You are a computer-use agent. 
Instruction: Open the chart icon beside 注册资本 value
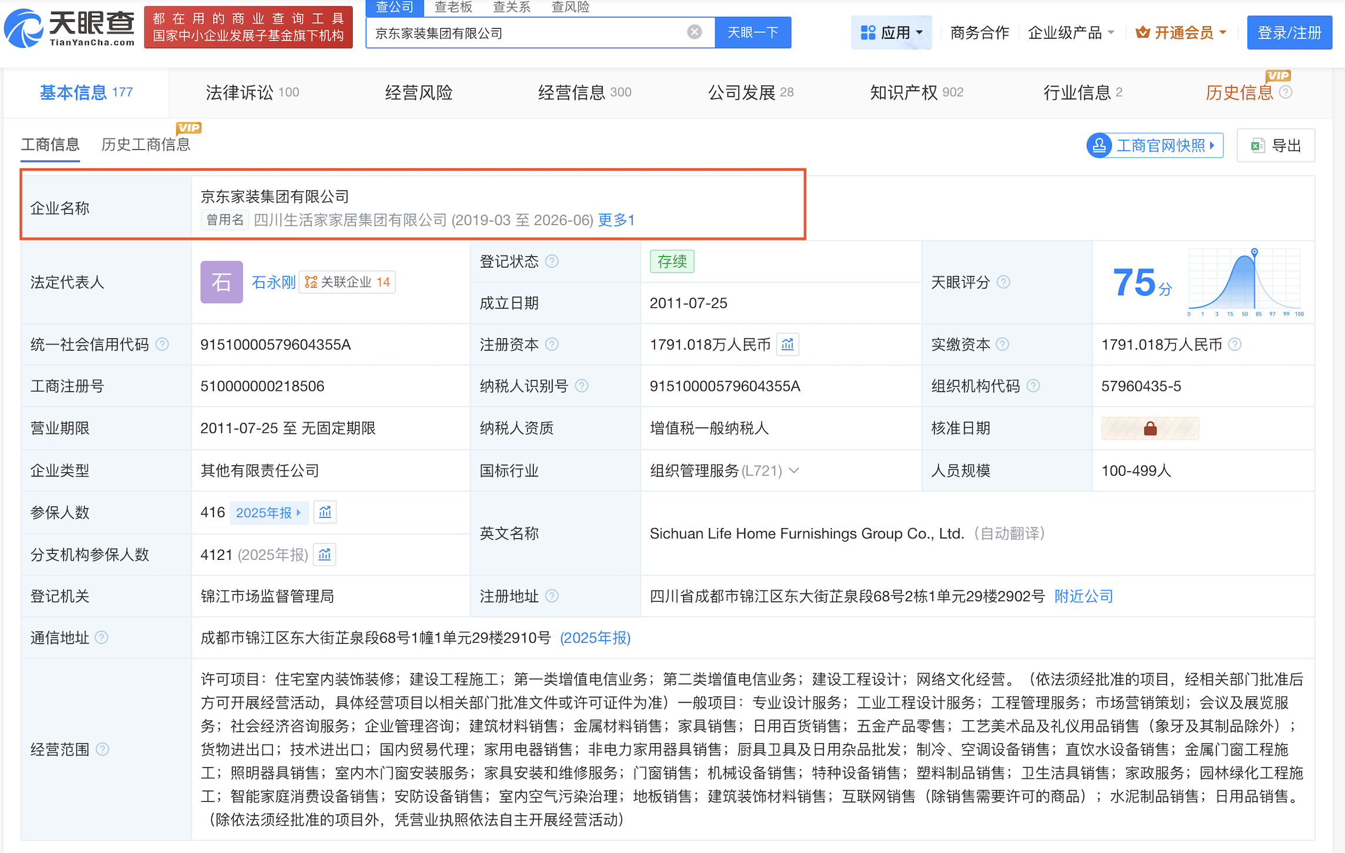788,345
